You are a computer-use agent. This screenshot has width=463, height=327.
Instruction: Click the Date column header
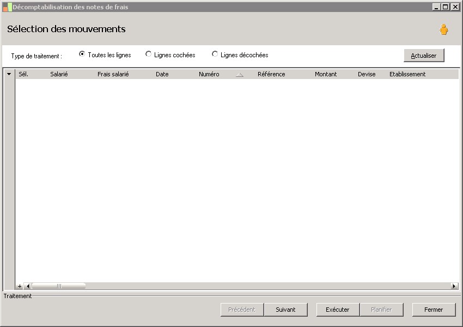click(x=162, y=74)
